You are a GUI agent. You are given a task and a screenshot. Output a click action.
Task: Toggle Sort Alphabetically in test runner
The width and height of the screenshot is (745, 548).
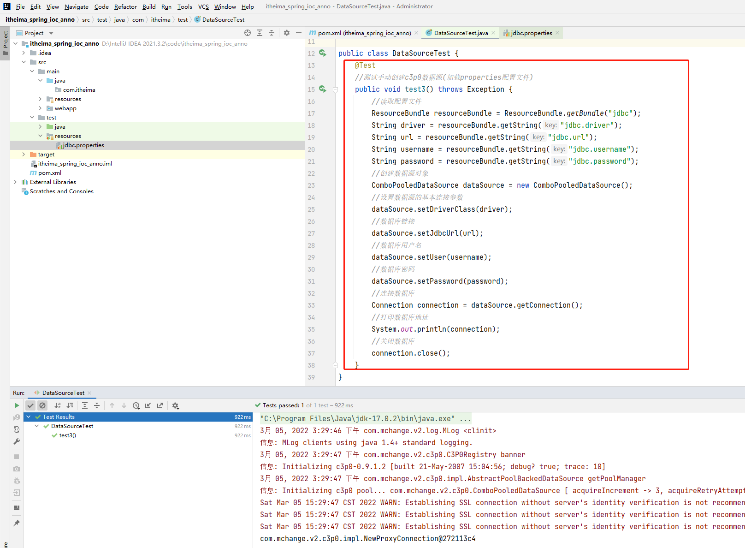[x=58, y=405]
